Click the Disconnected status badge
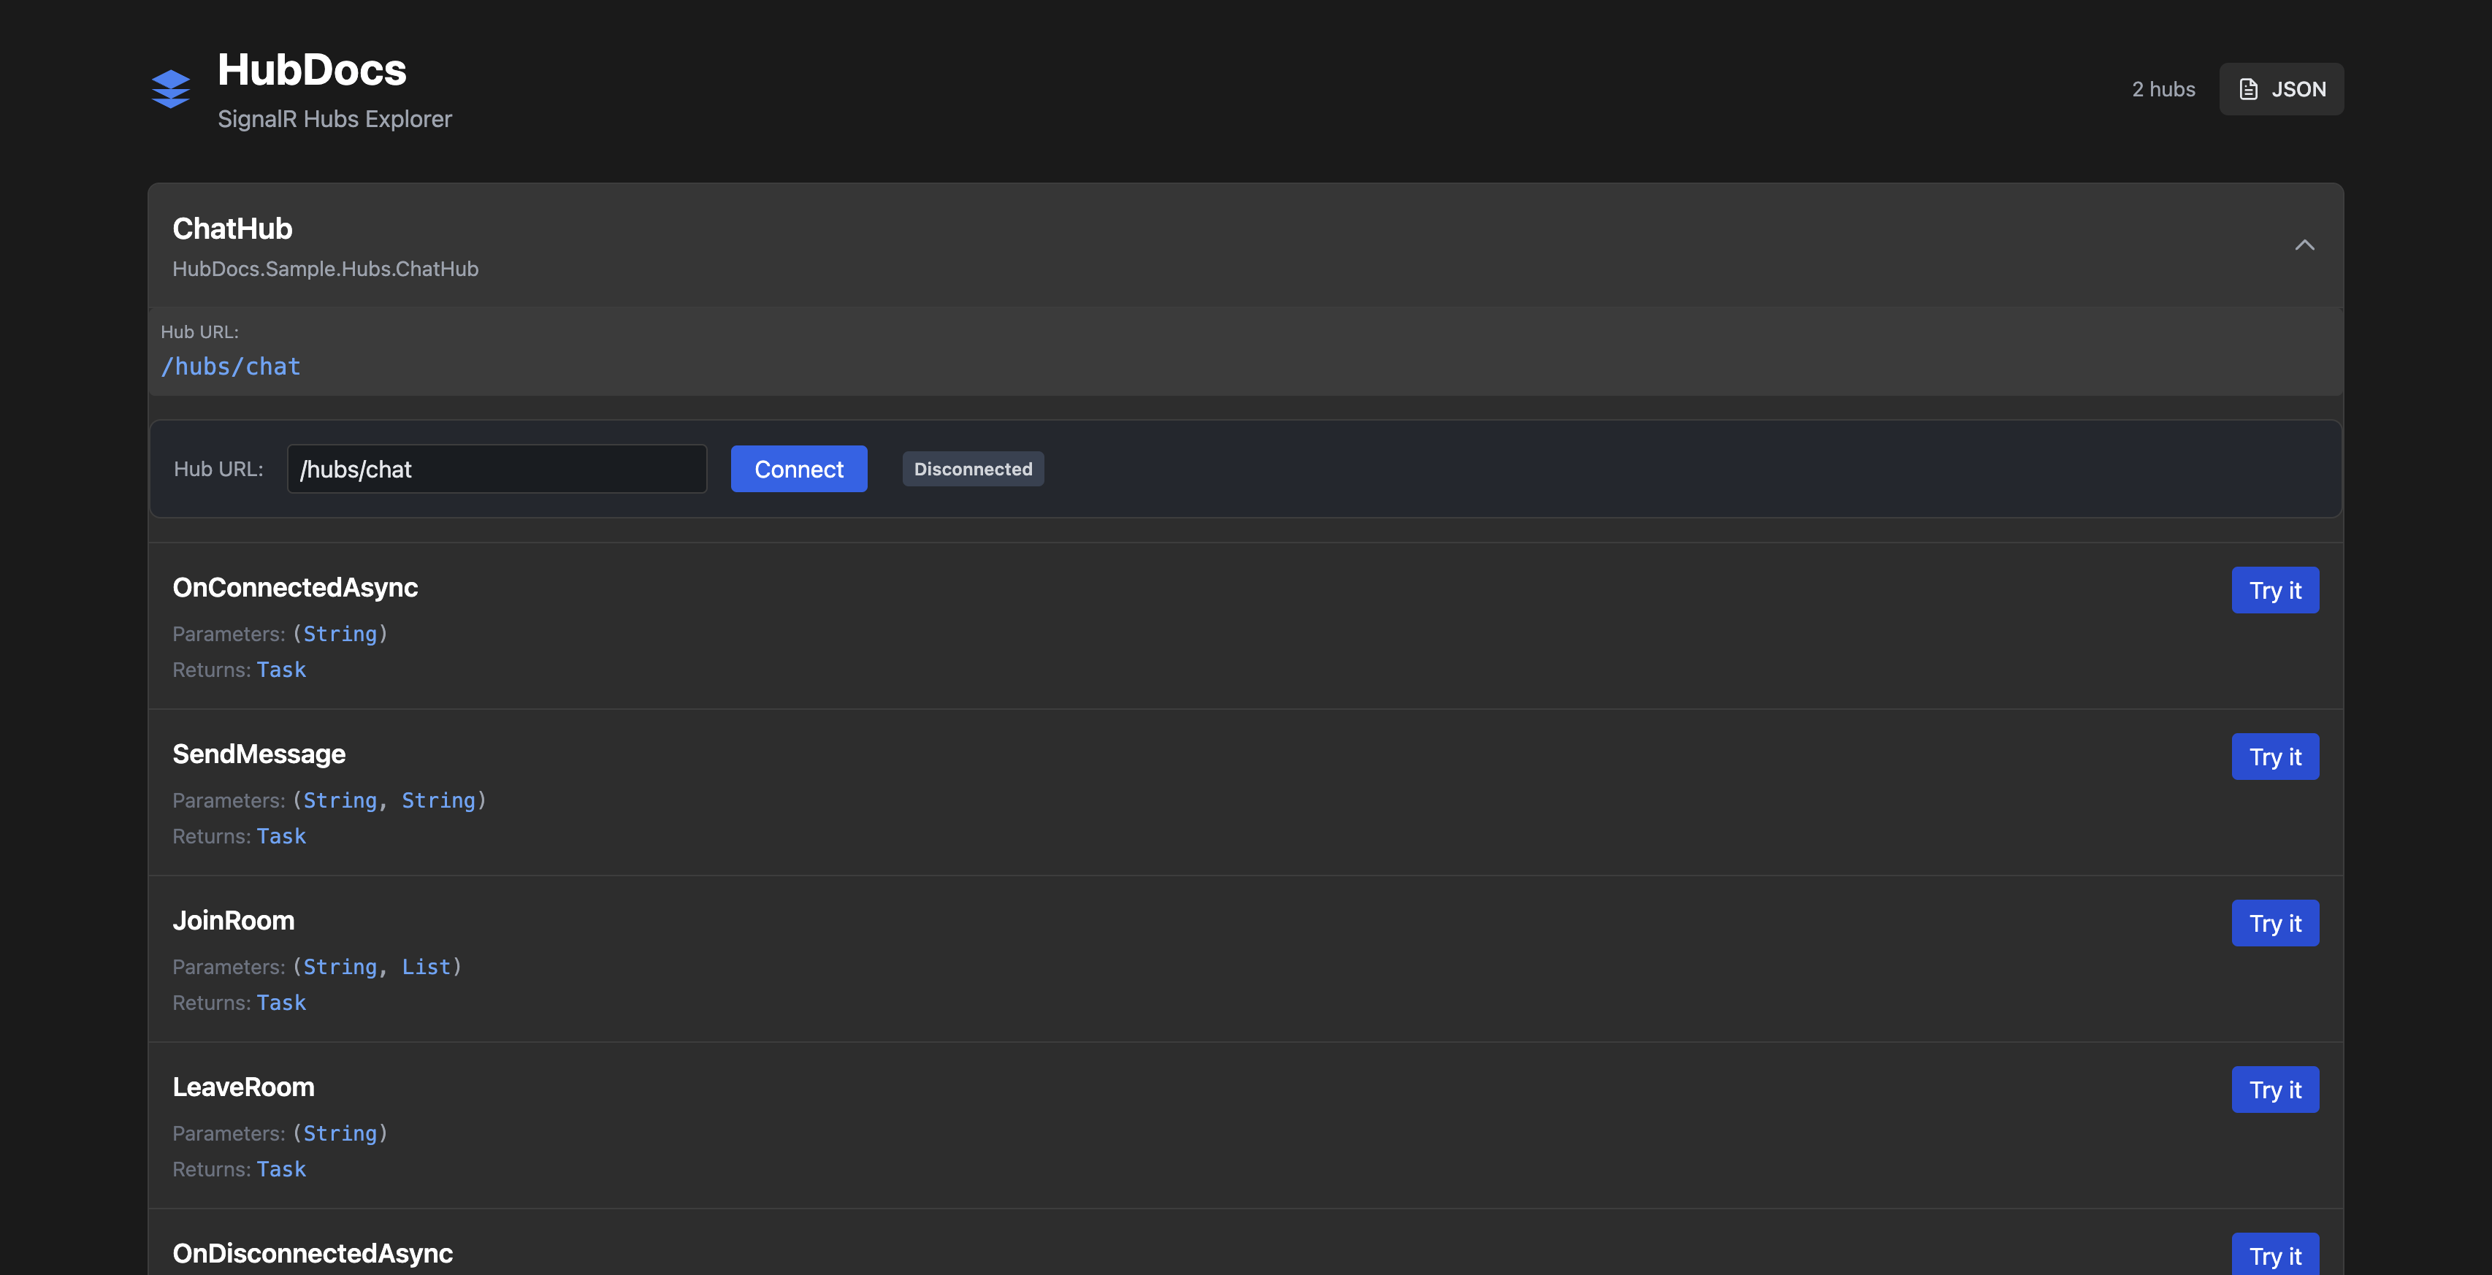 pos(972,469)
